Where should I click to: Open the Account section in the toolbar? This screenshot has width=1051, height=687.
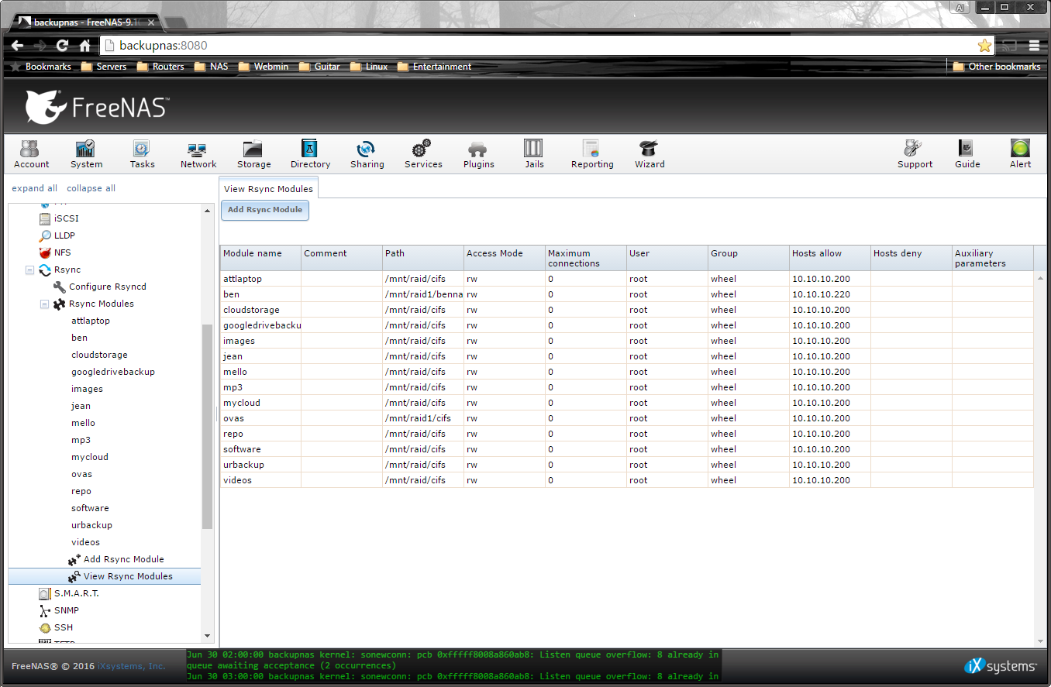click(x=31, y=153)
